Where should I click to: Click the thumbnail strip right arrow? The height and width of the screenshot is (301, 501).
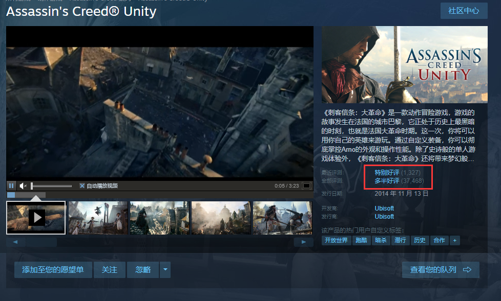pos(304,242)
